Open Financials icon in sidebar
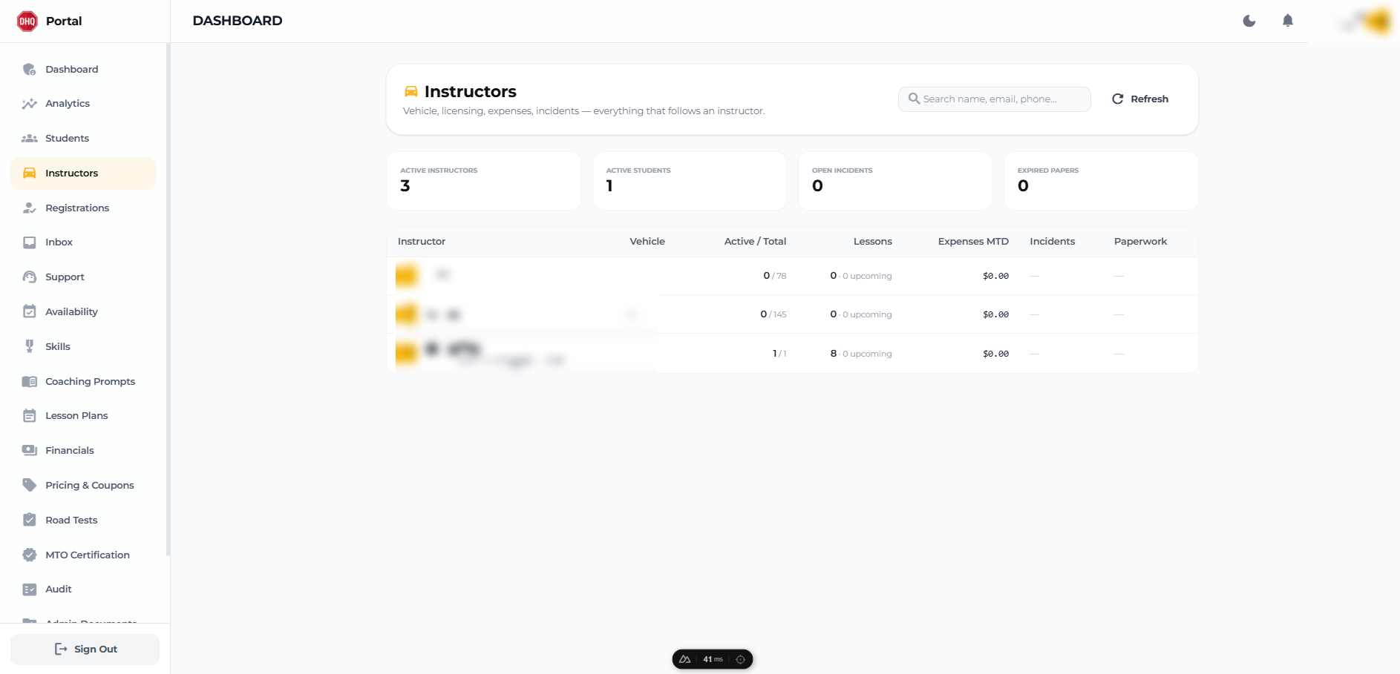This screenshot has height=674, width=1400. click(30, 450)
